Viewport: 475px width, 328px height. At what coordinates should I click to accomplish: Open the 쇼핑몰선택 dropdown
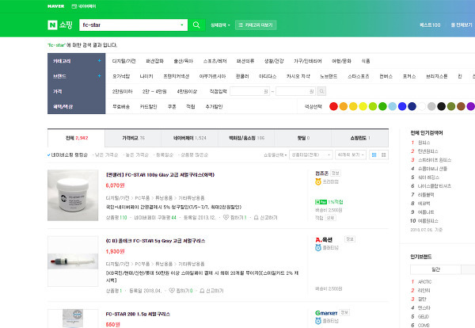pos(275,155)
